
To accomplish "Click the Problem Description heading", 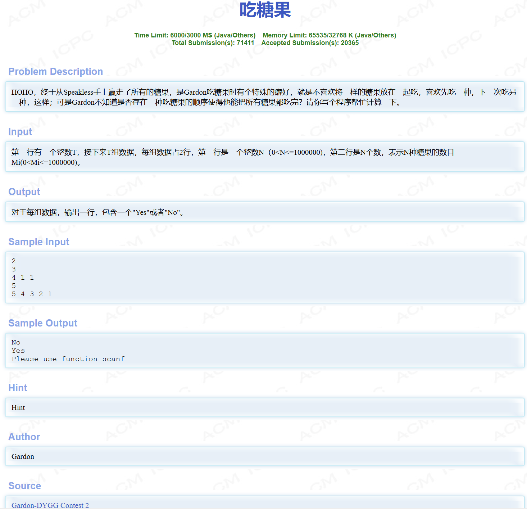I will [56, 71].
